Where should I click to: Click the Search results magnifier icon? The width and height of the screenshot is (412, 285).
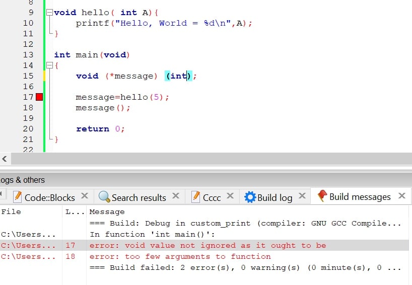pos(104,197)
